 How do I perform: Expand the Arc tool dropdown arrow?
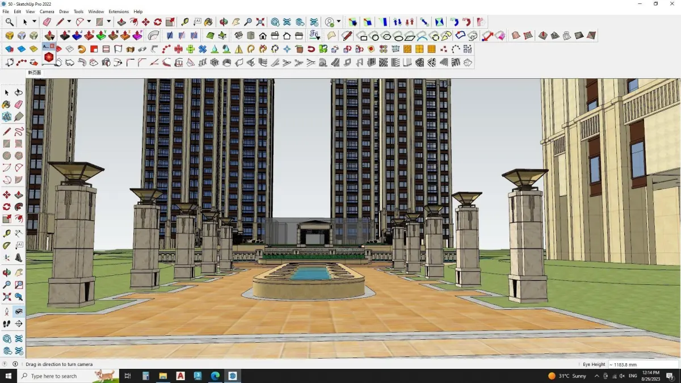(89, 22)
